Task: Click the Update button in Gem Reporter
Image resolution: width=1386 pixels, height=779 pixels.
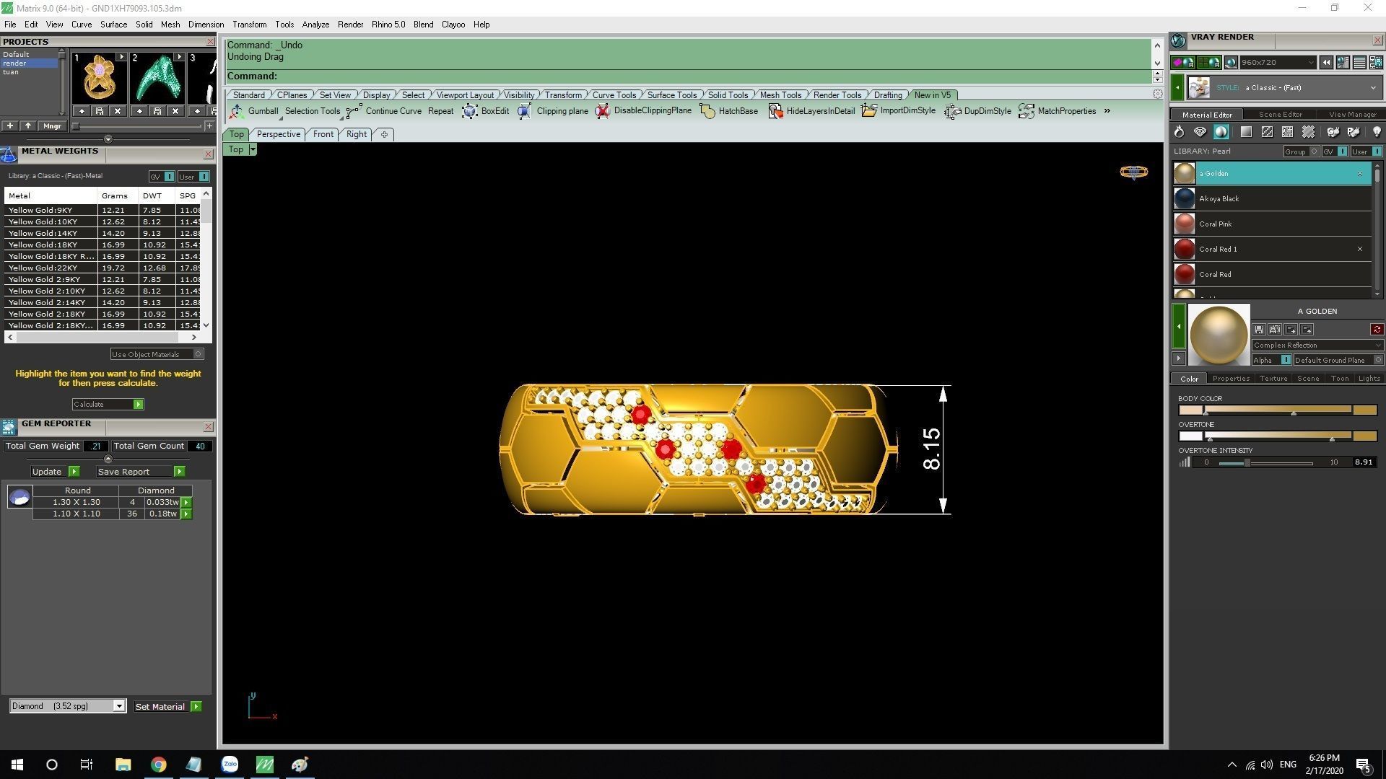Action: click(x=55, y=472)
